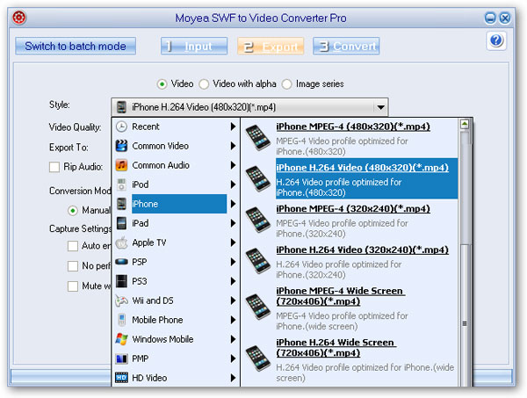Click the iPhone icon in category list
The width and height of the screenshot is (527, 398).
(121, 204)
